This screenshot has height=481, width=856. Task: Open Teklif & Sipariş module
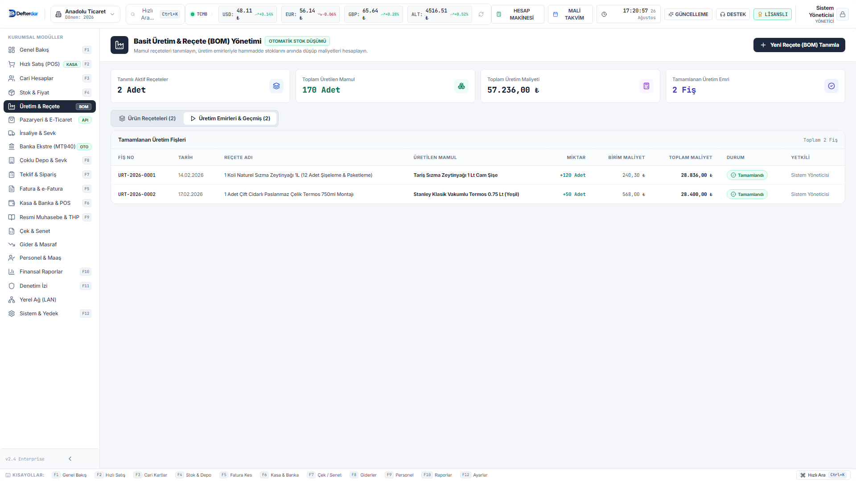[x=49, y=175]
